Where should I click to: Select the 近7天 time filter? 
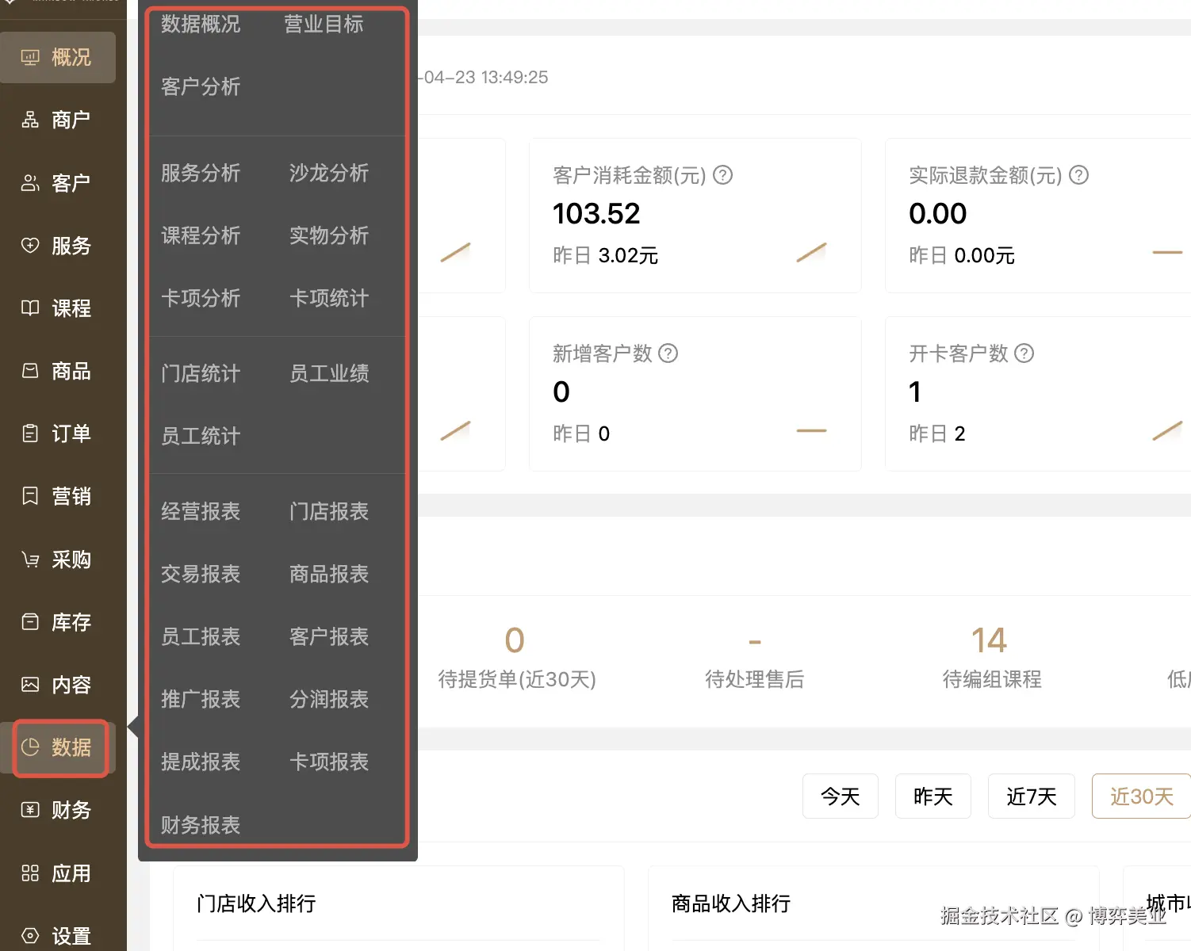click(1031, 796)
